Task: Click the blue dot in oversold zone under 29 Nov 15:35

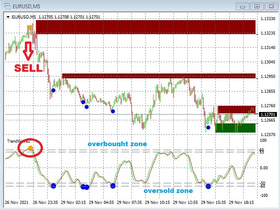Action: [x=208, y=186]
